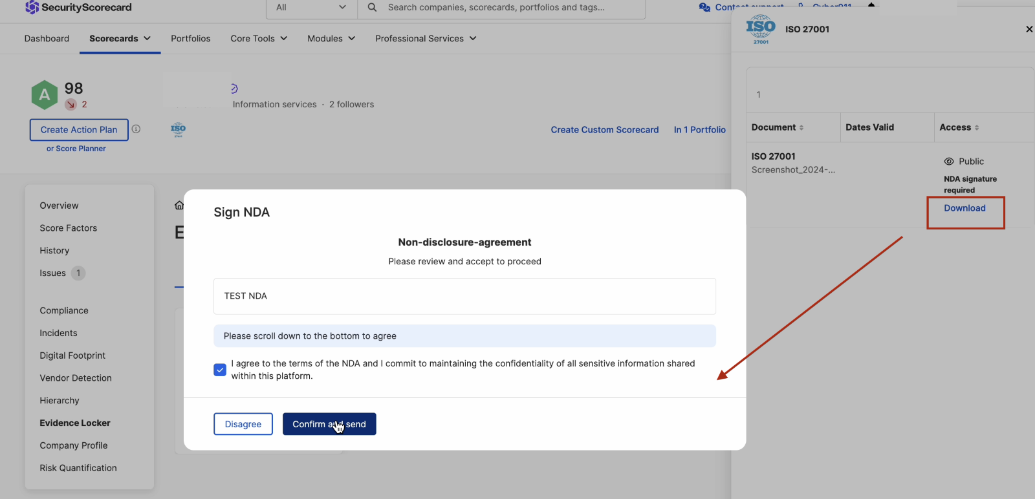Image resolution: width=1035 pixels, height=499 pixels.
Task: Click the Create Action Plan button
Action: 79,130
